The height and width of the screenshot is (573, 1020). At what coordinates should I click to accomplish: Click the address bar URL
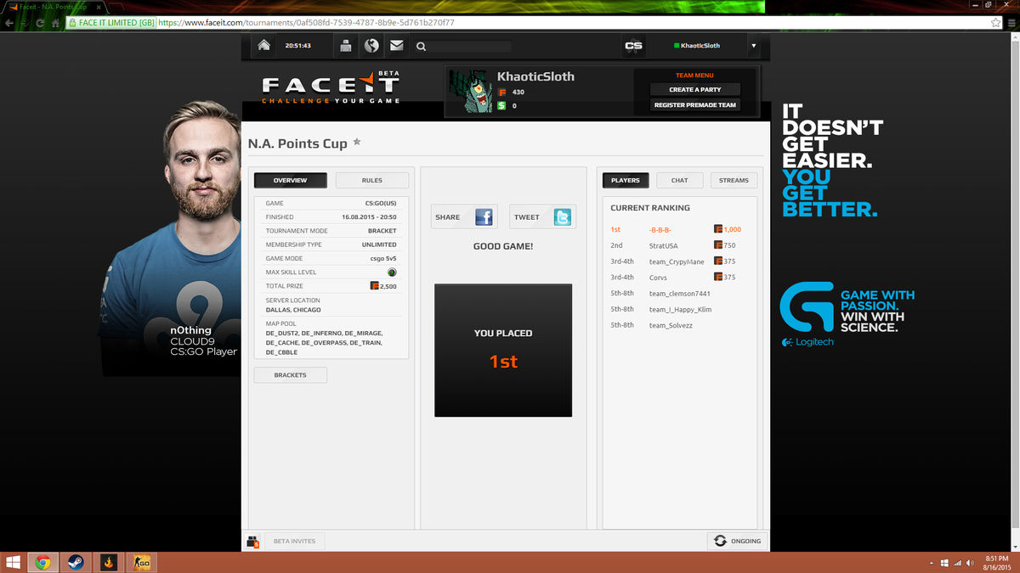[x=306, y=23]
